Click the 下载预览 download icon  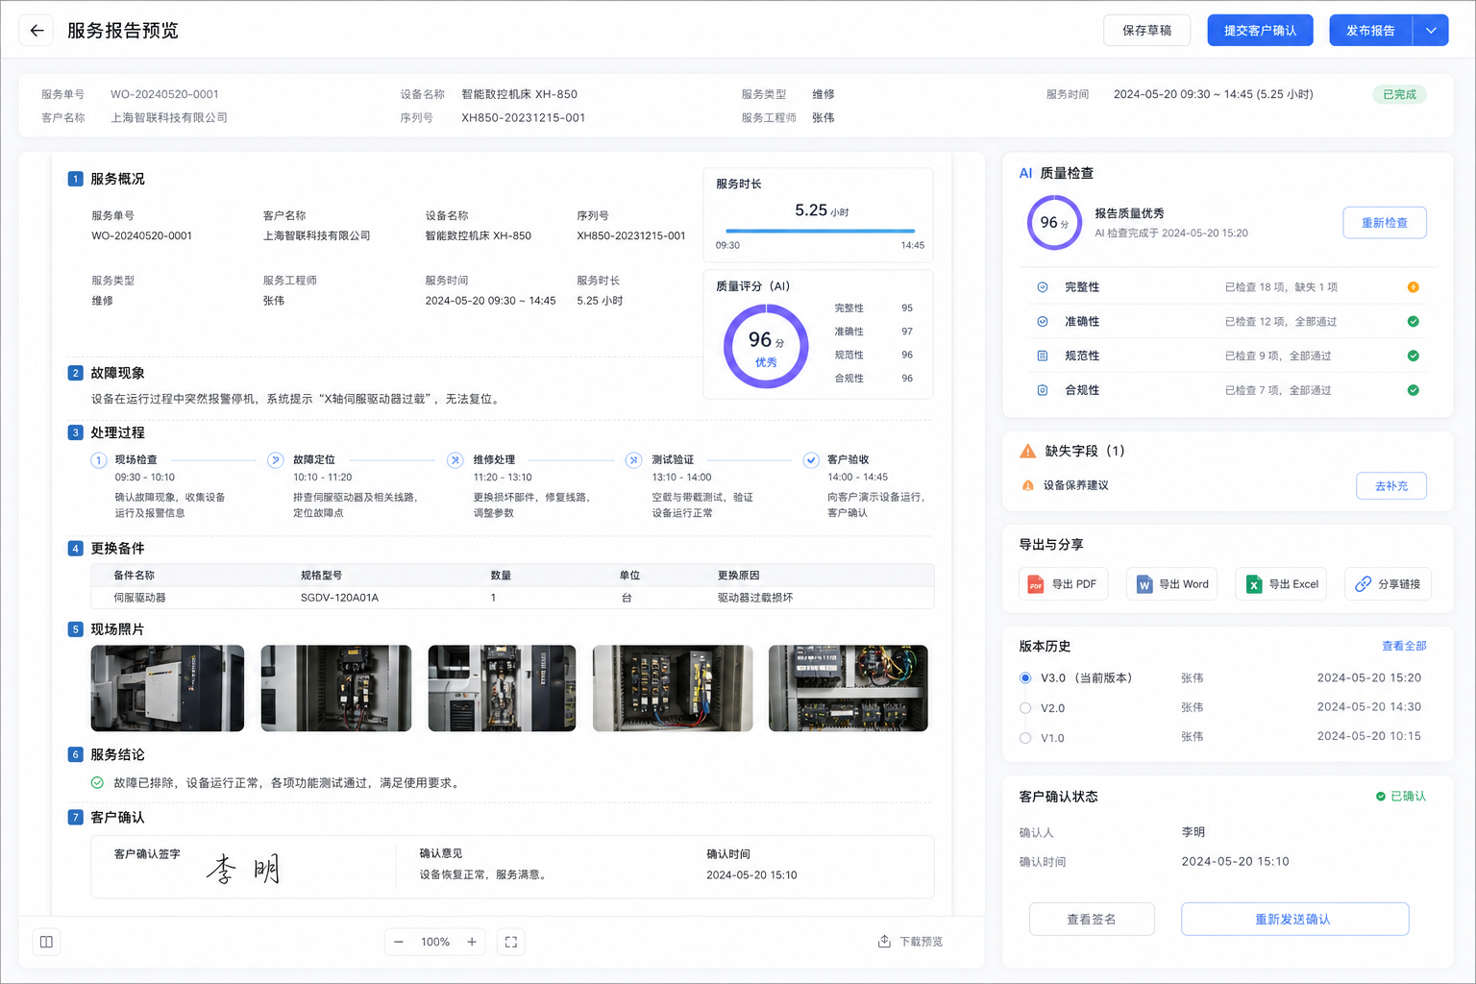pyautogui.click(x=884, y=941)
